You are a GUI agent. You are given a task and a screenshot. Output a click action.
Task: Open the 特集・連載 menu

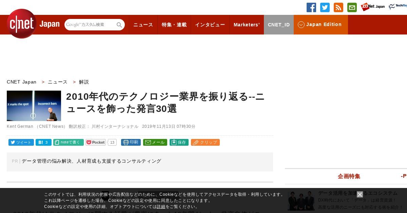(174, 25)
